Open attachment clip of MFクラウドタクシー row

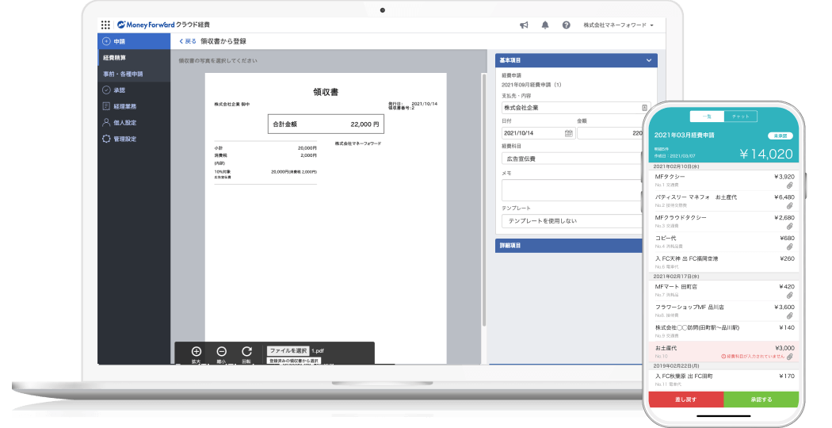[789, 226]
